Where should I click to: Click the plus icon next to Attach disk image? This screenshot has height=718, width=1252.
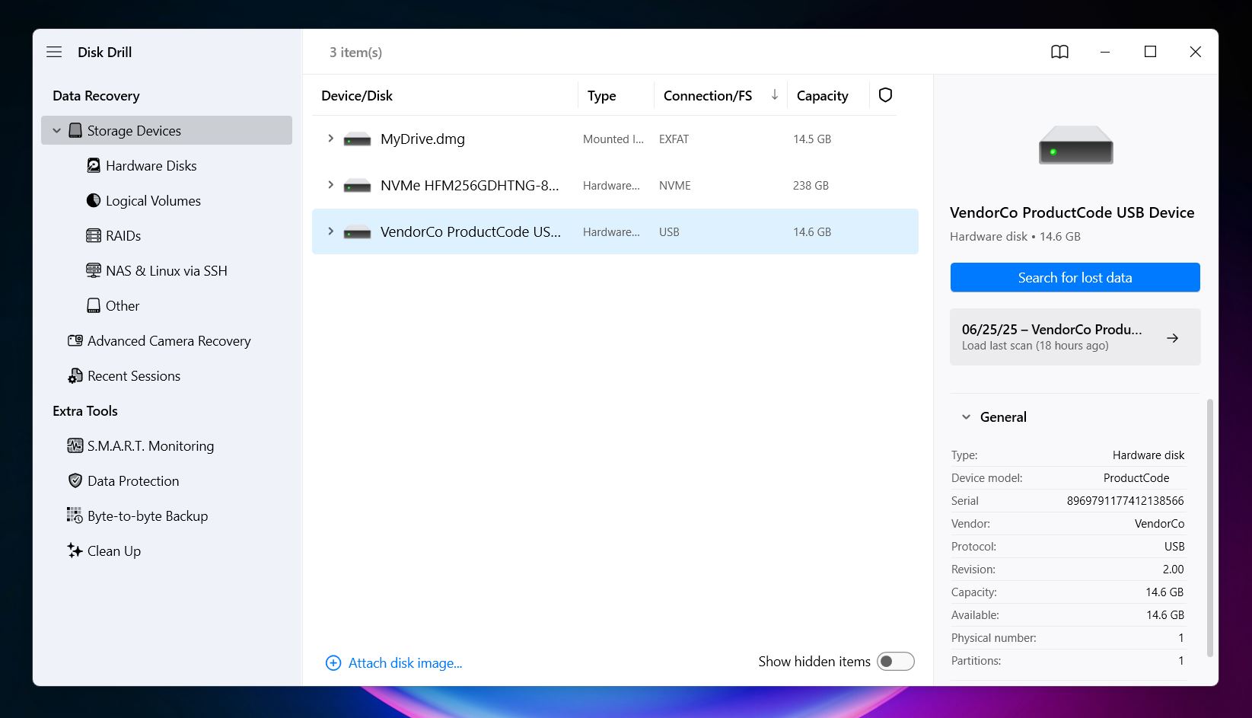333,663
